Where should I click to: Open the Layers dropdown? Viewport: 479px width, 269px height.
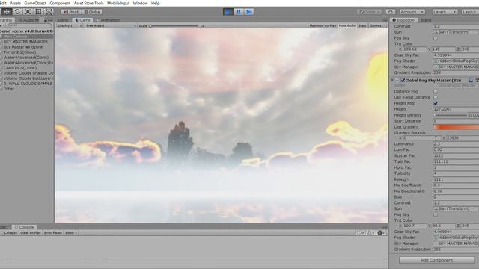[x=445, y=12]
